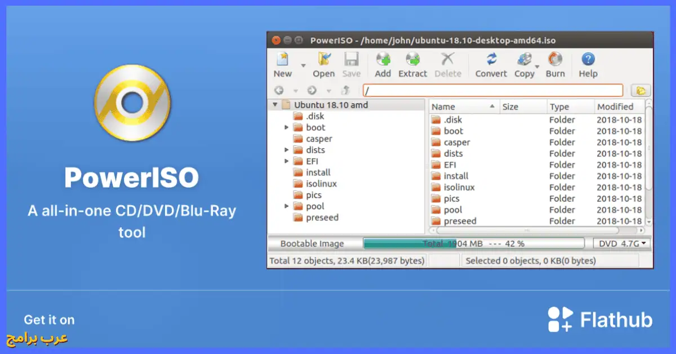The image size is (676, 354).
Task: Click the Extract toolbar icon
Action: click(413, 65)
